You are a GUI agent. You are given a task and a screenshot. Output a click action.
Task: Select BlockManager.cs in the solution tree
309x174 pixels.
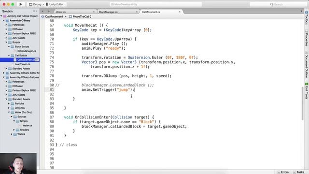(x=27, y=51)
